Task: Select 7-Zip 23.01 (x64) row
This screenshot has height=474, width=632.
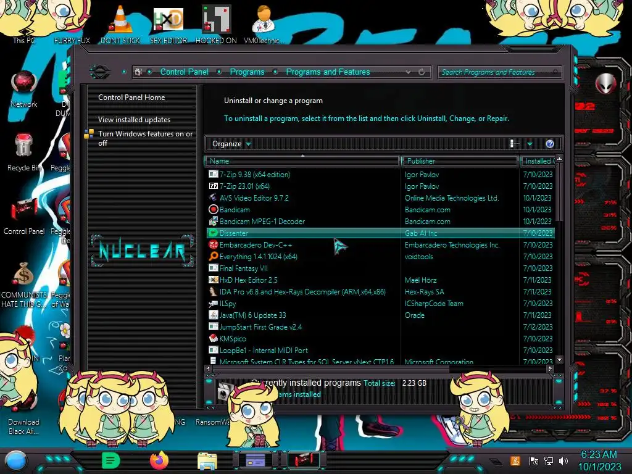Action: point(380,186)
